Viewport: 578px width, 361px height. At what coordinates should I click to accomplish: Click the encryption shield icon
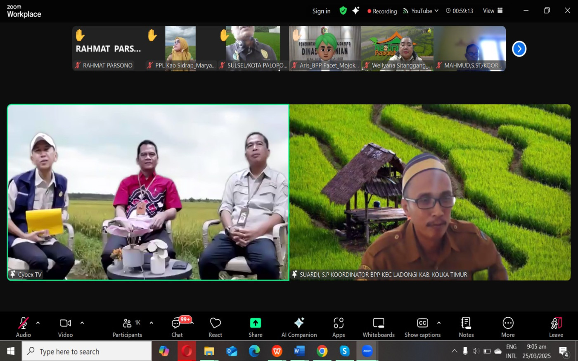[x=343, y=11]
